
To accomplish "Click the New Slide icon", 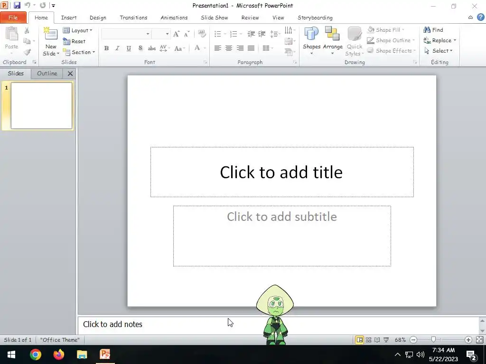I will click(x=50, y=34).
